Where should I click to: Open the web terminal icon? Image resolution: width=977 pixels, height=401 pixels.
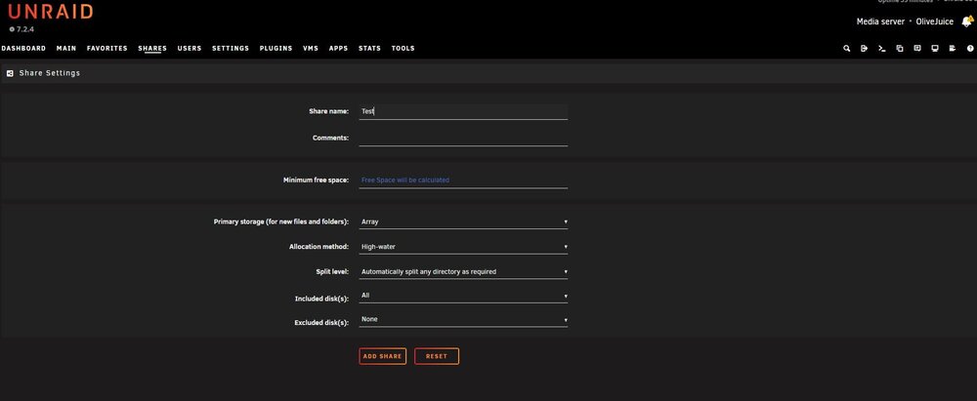(x=881, y=49)
